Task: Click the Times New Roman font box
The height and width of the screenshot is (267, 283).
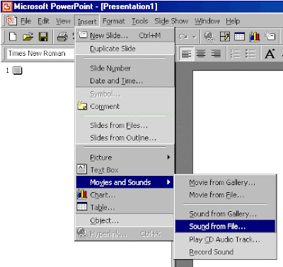Action: pyautogui.click(x=40, y=54)
